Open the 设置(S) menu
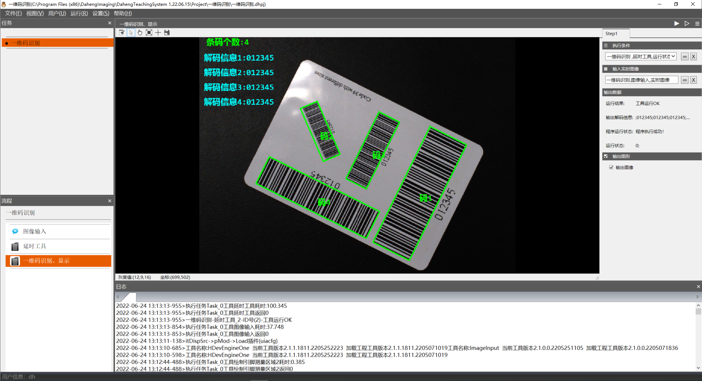 click(x=101, y=14)
